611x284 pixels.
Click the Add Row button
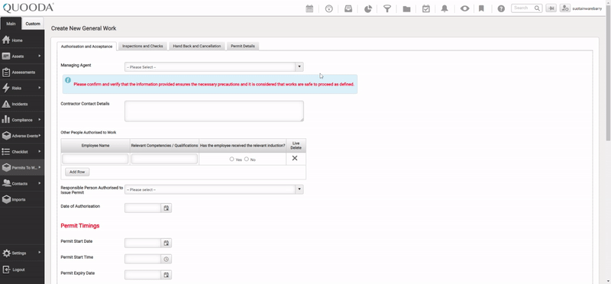[77, 172]
